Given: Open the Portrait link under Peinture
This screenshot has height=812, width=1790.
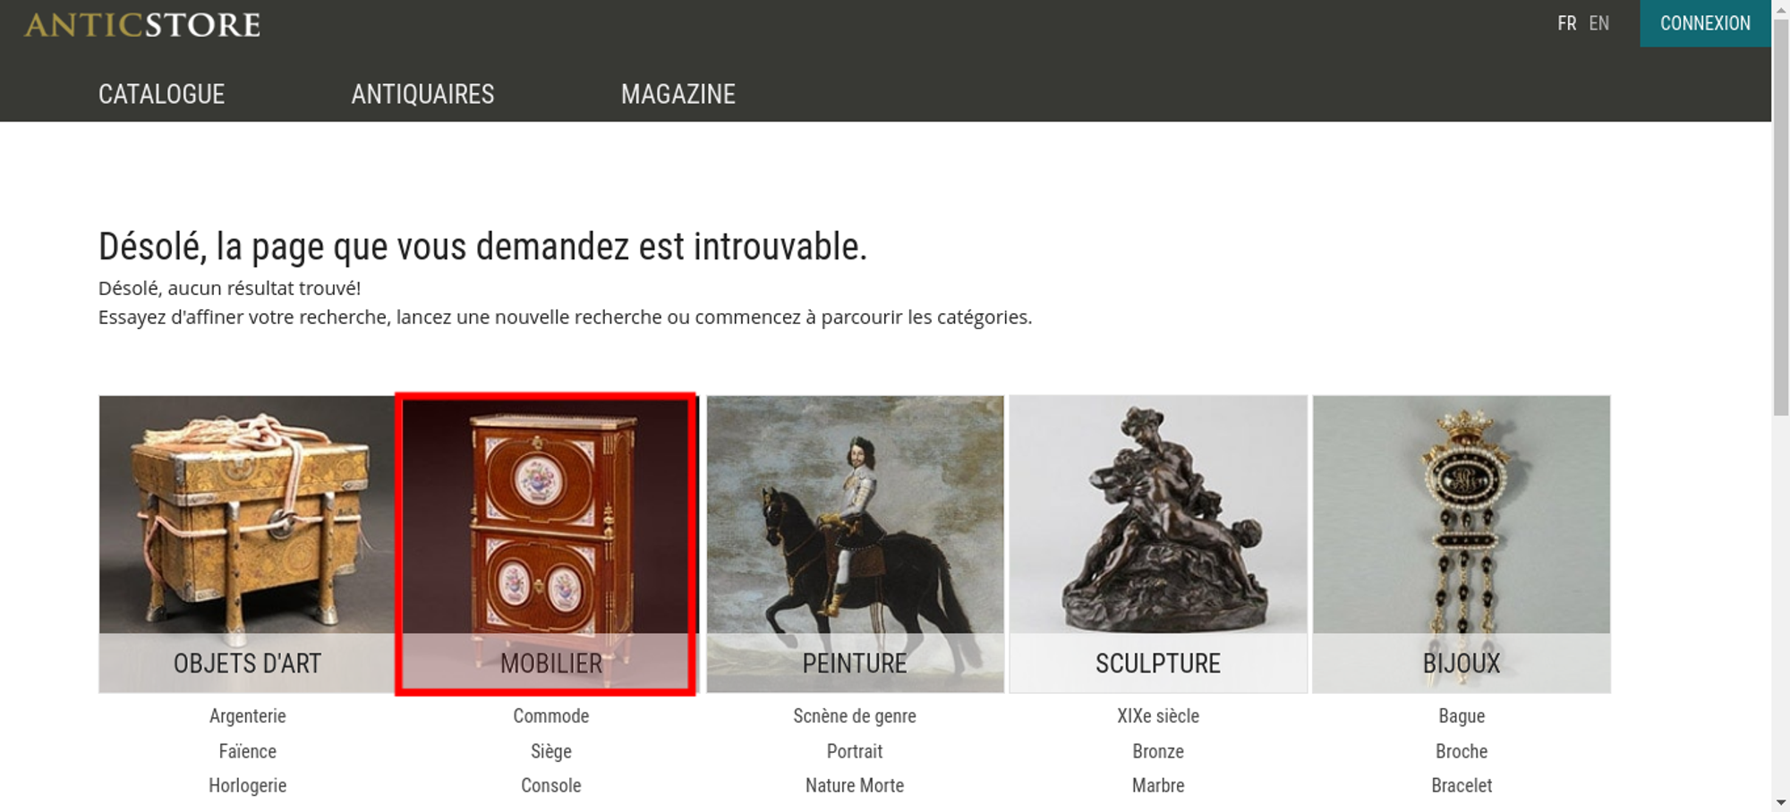Looking at the screenshot, I should [855, 751].
